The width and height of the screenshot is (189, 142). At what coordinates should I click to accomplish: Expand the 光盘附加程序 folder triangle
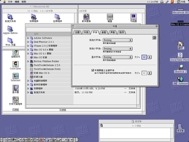point(28,81)
